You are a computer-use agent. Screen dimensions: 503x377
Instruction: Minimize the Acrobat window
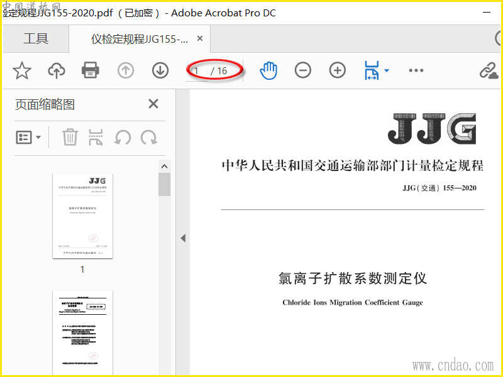(487, 13)
